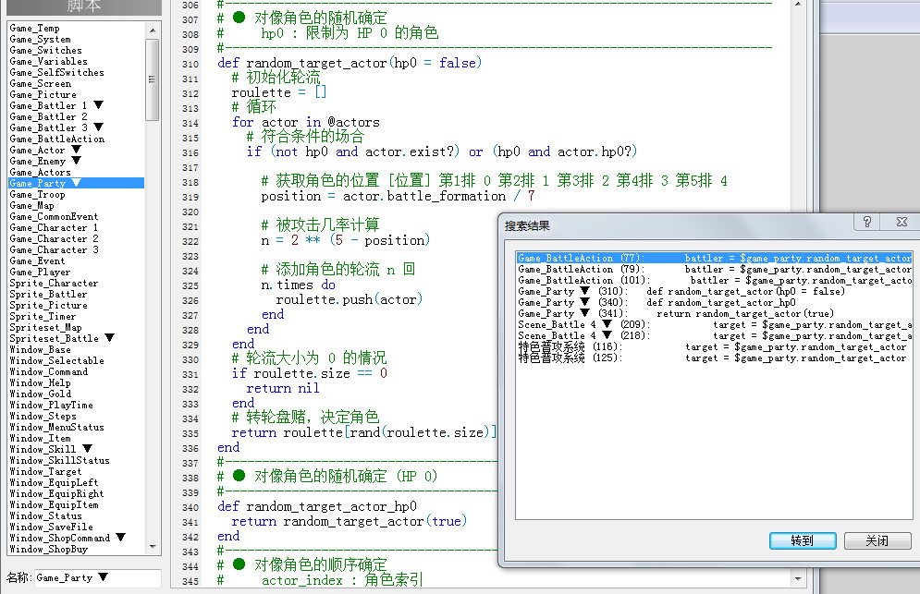
Task: Select Game_BattleAction (79) search result row
Action: click(x=715, y=269)
